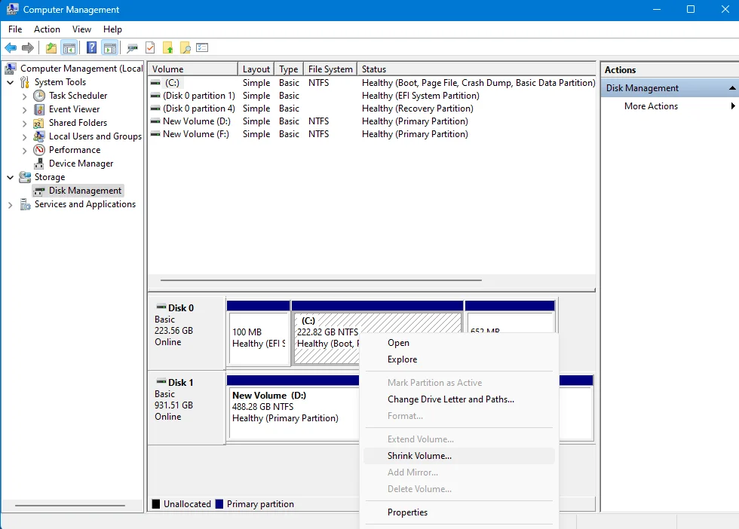Click the blue Help question-mark icon
Image resolution: width=739 pixels, height=529 pixels.
pos(92,47)
